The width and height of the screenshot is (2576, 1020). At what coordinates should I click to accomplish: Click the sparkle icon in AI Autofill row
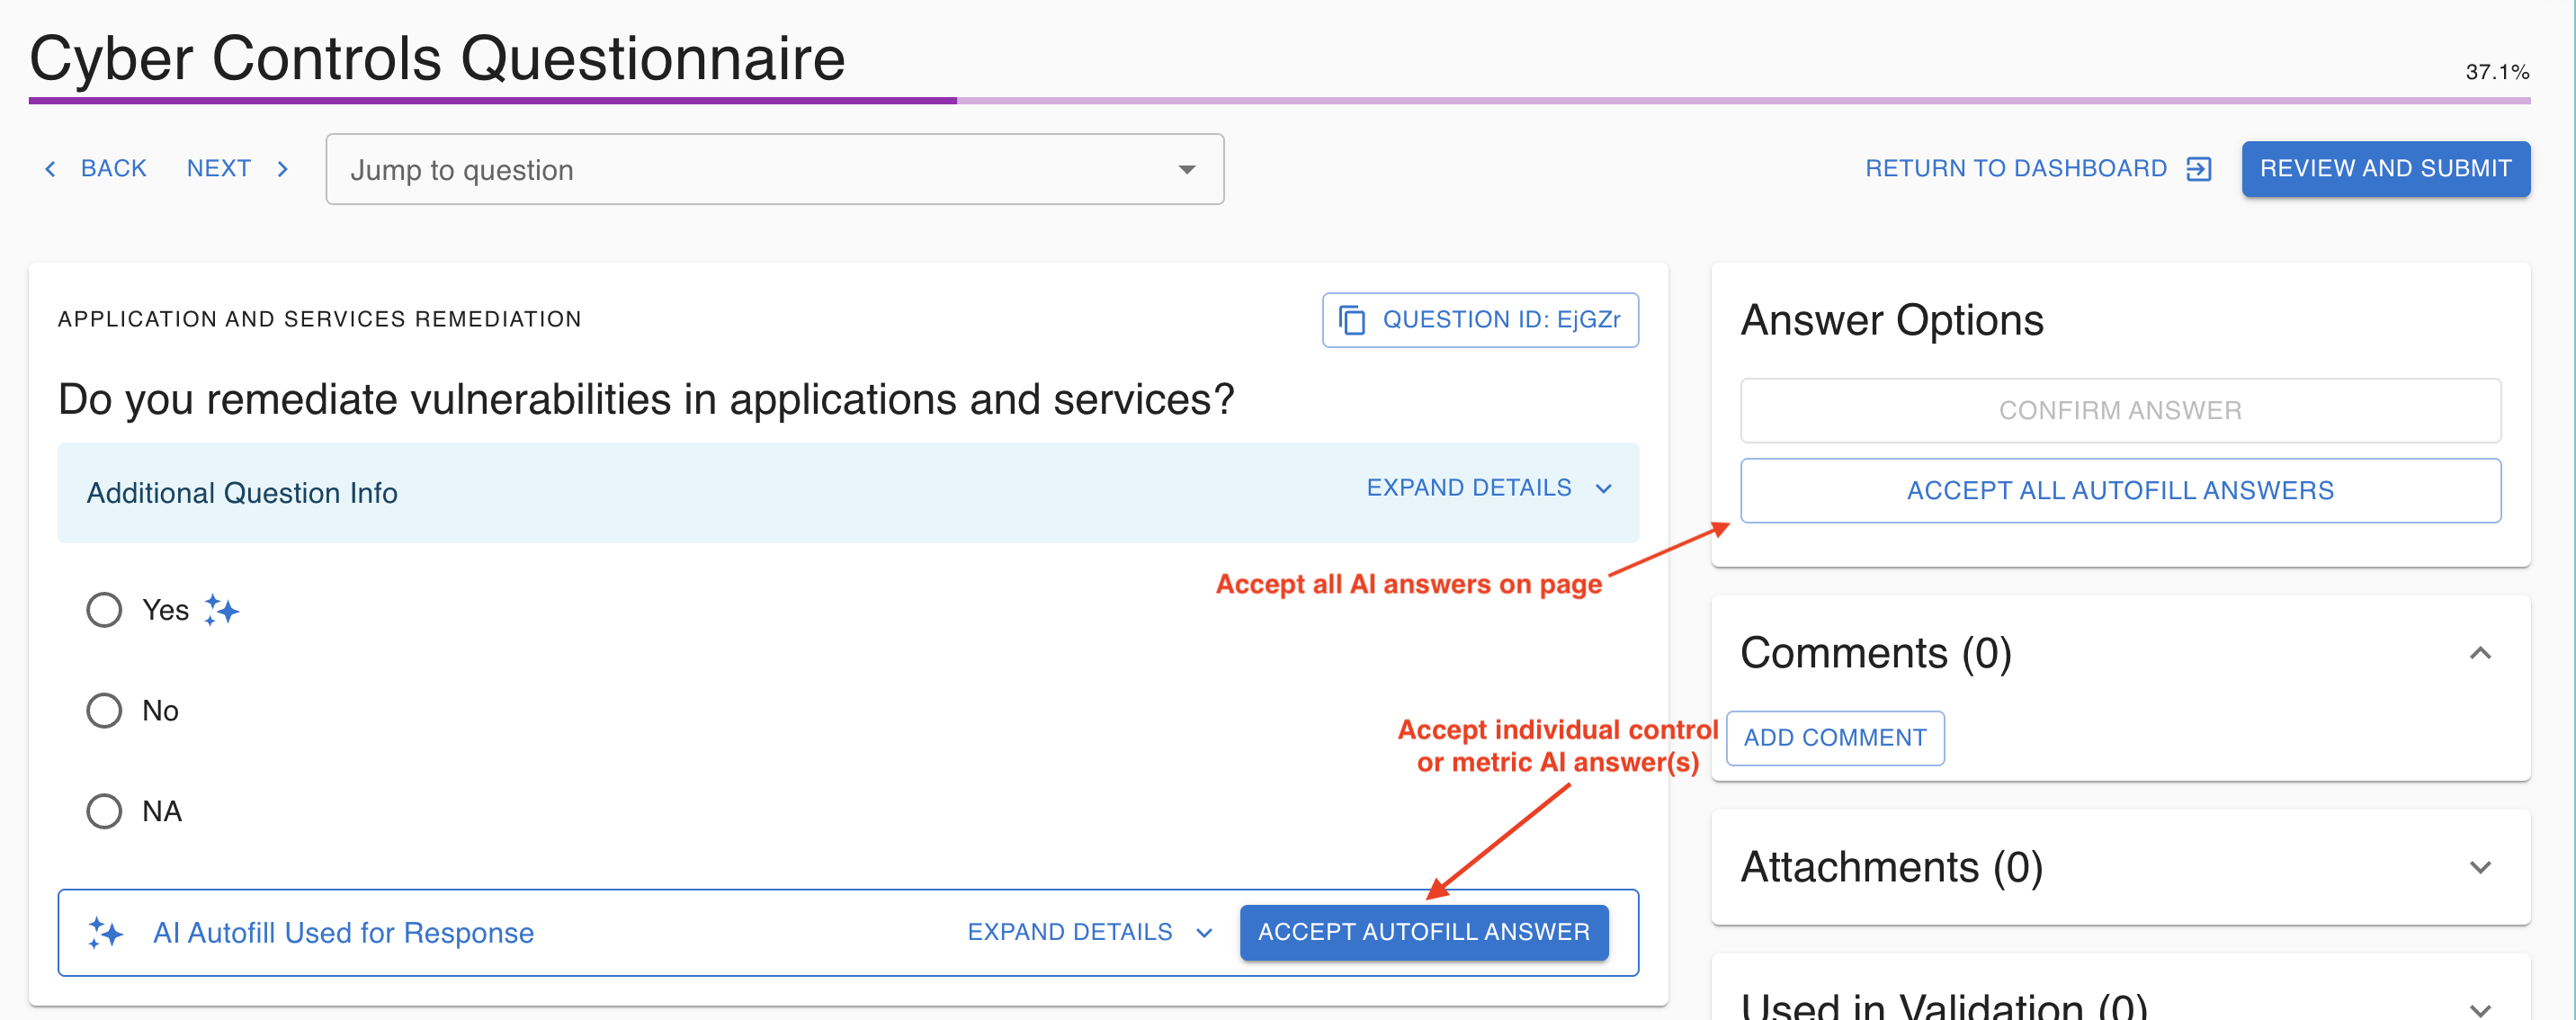click(x=106, y=932)
